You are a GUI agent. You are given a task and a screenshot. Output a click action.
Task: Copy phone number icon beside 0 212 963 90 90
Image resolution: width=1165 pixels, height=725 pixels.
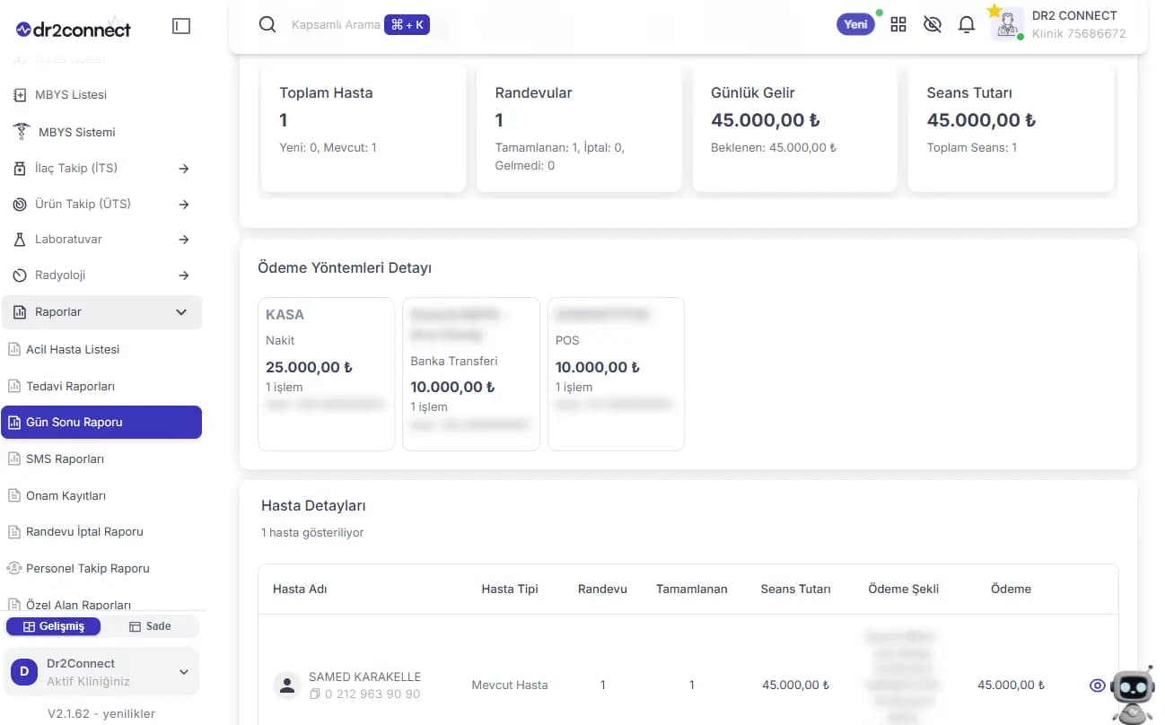314,694
